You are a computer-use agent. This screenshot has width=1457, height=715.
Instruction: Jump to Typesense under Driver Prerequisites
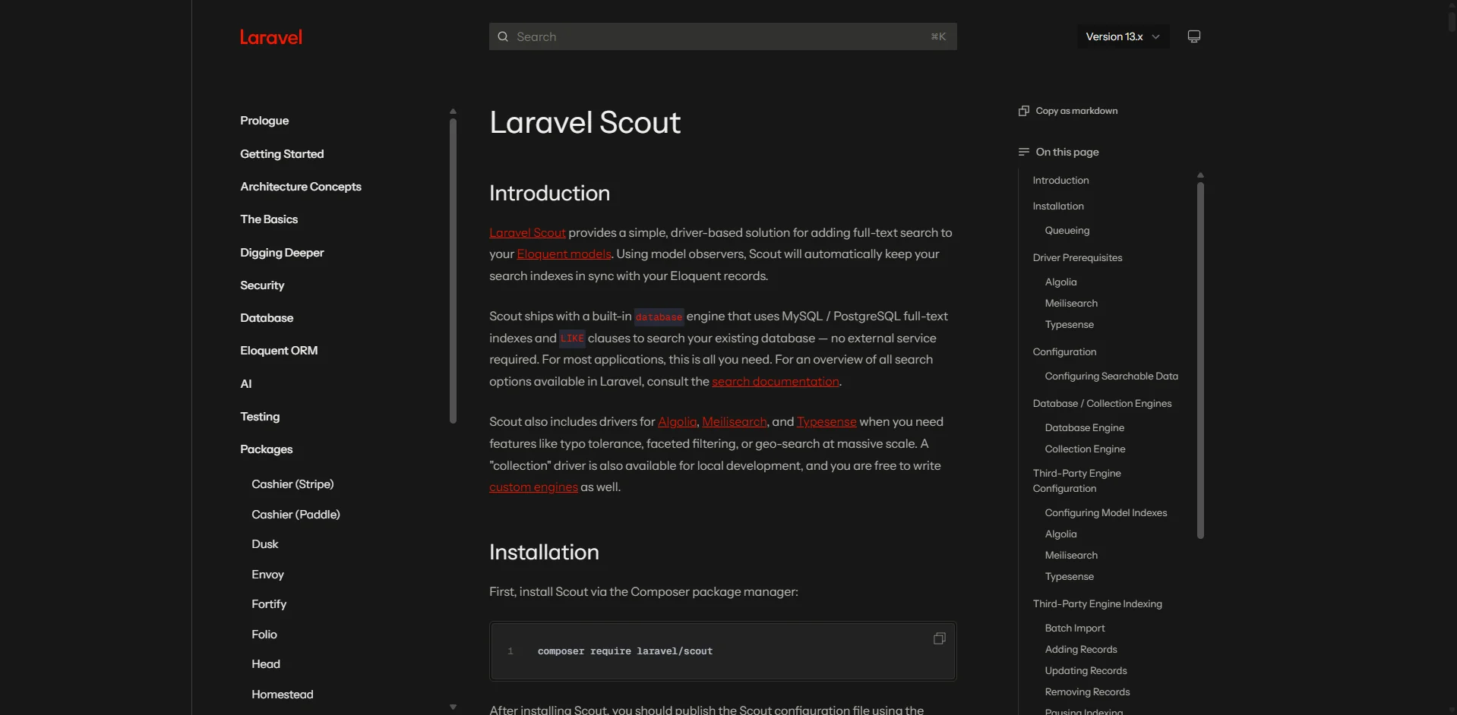(1069, 325)
